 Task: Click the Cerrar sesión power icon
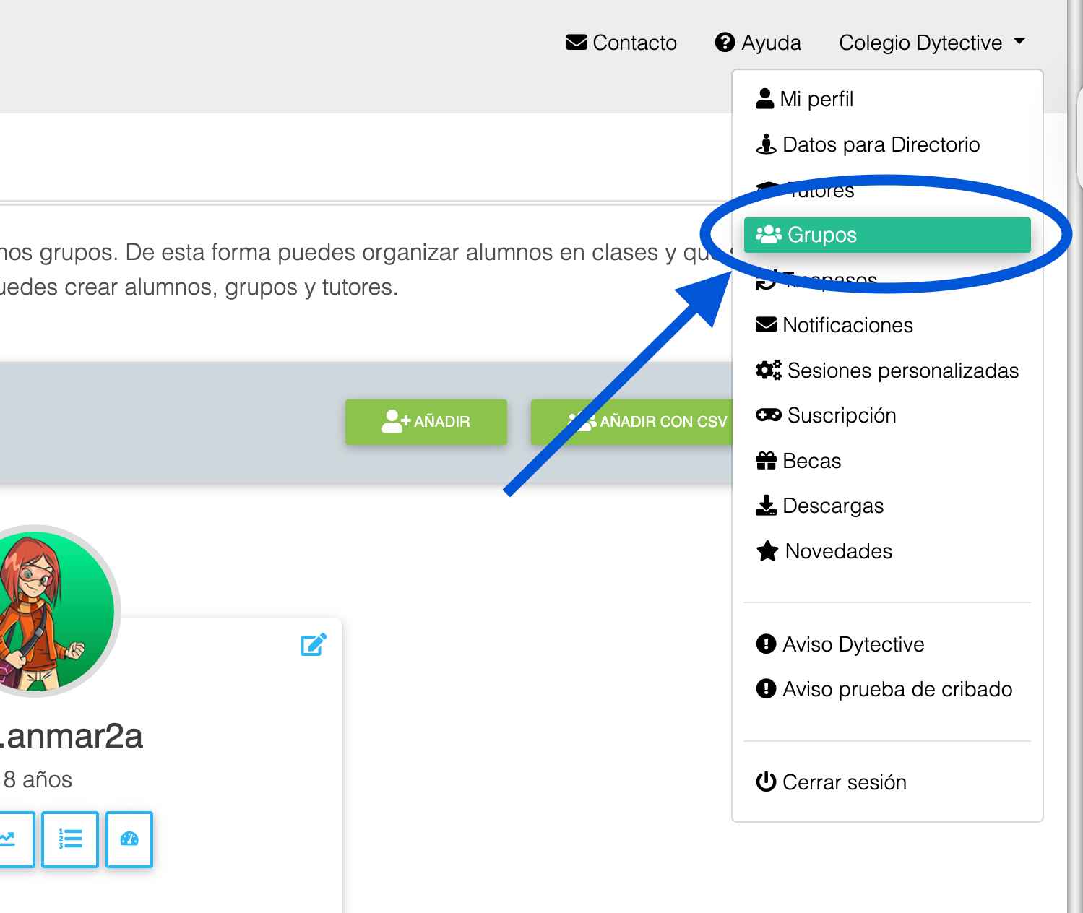(766, 782)
